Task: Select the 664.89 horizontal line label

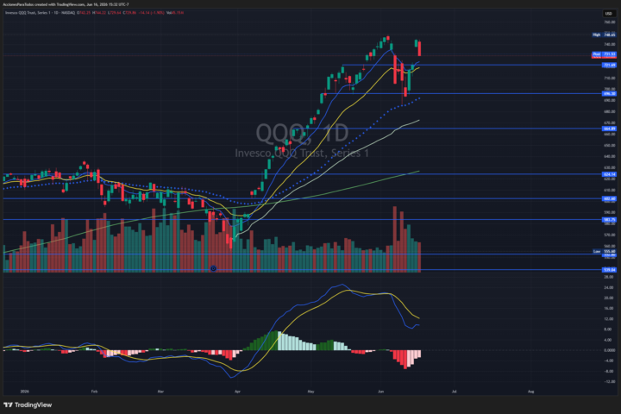Action: click(609, 129)
